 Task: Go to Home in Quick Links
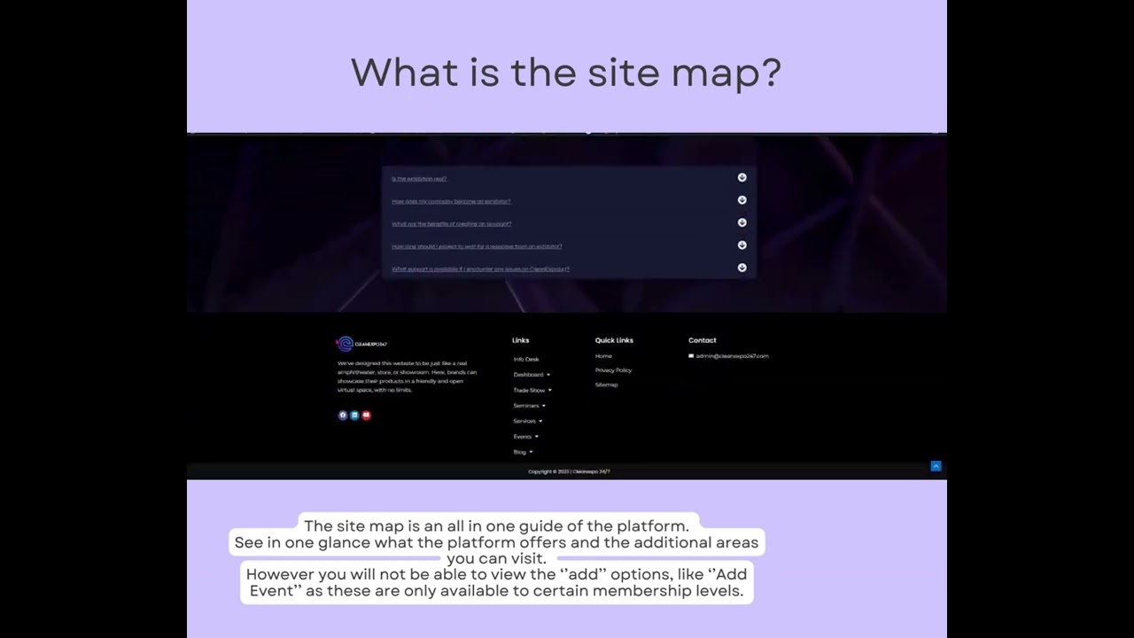[x=603, y=356]
